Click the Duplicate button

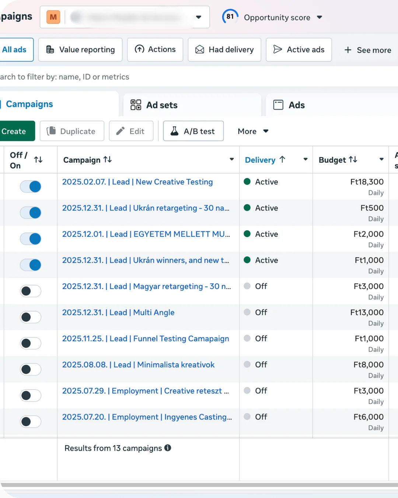point(72,131)
